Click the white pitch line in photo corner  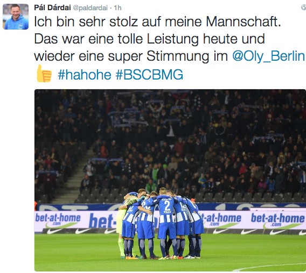(x=269, y=267)
